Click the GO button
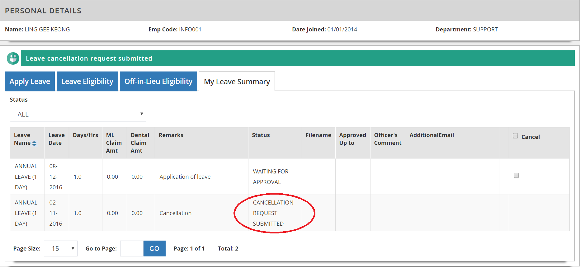 (x=154, y=248)
